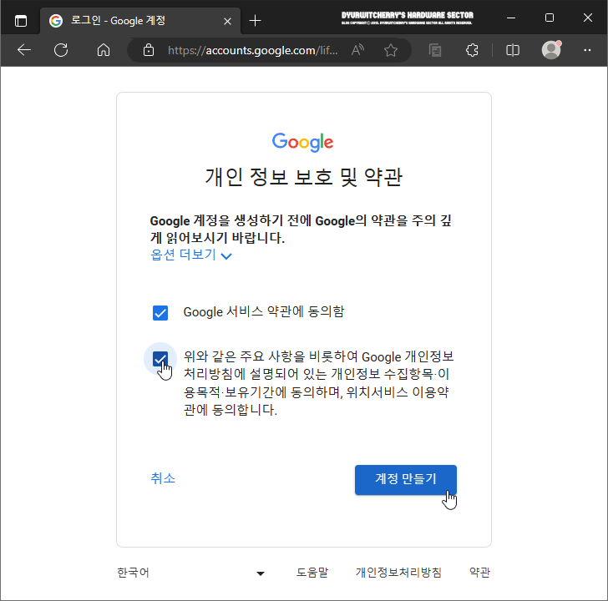Viewport: 608px width, 601px height.
Task: Open the Collections icon
Action: tap(435, 50)
